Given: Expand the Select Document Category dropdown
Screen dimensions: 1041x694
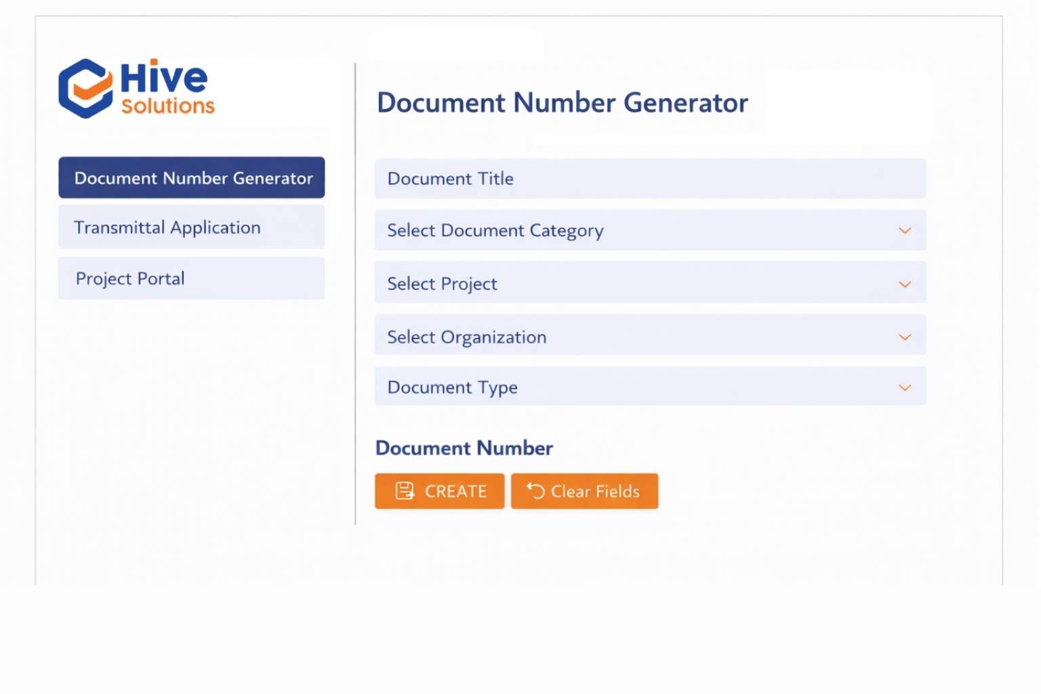Looking at the screenshot, I should [649, 230].
